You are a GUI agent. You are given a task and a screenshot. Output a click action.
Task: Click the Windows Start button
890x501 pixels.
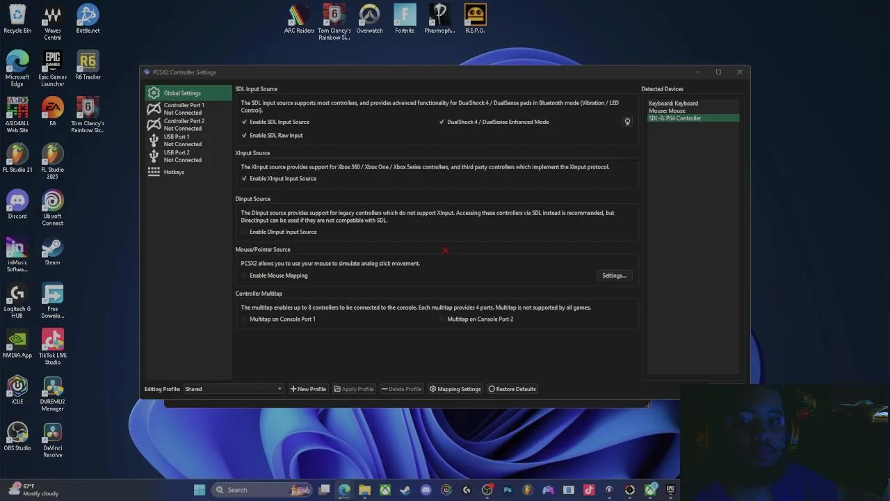[200, 490]
